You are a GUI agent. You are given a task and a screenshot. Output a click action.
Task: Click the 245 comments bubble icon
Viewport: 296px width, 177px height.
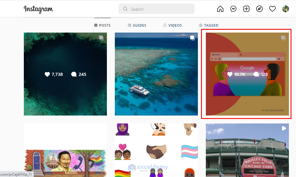[74, 74]
